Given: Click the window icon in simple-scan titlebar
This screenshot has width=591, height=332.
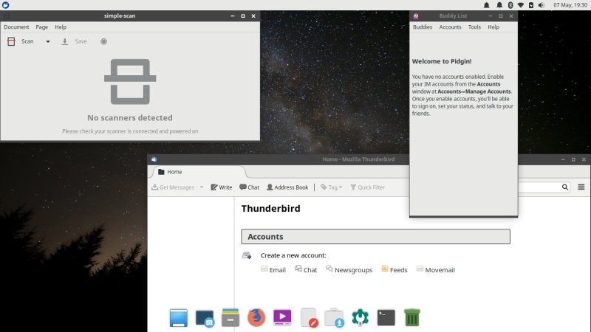Looking at the screenshot, I should point(7,15).
